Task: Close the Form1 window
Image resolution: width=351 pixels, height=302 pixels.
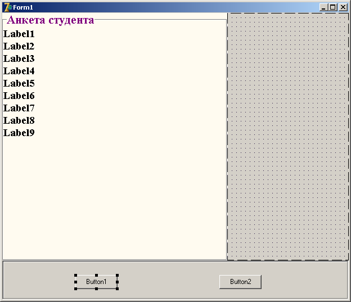Action: click(x=343, y=7)
